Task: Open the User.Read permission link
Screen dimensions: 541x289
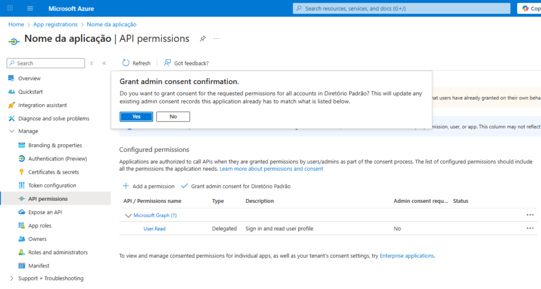Action: (x=154, y=229)
